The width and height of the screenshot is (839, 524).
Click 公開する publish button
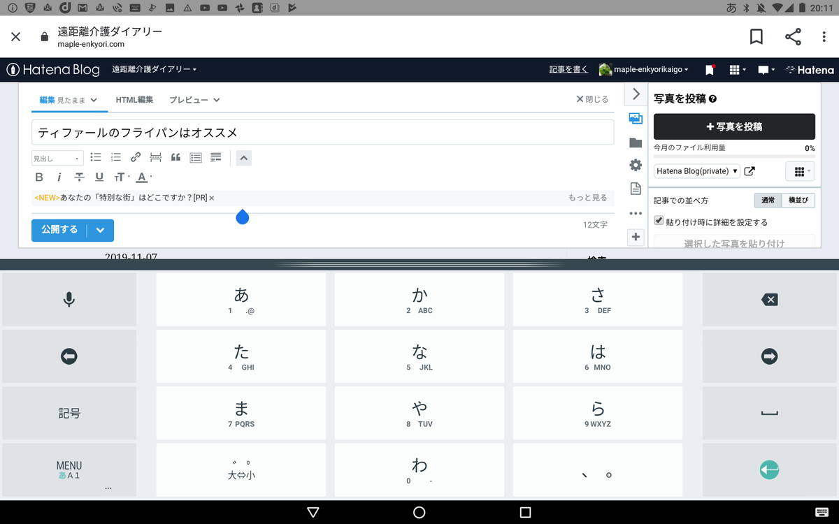point(59,230)
